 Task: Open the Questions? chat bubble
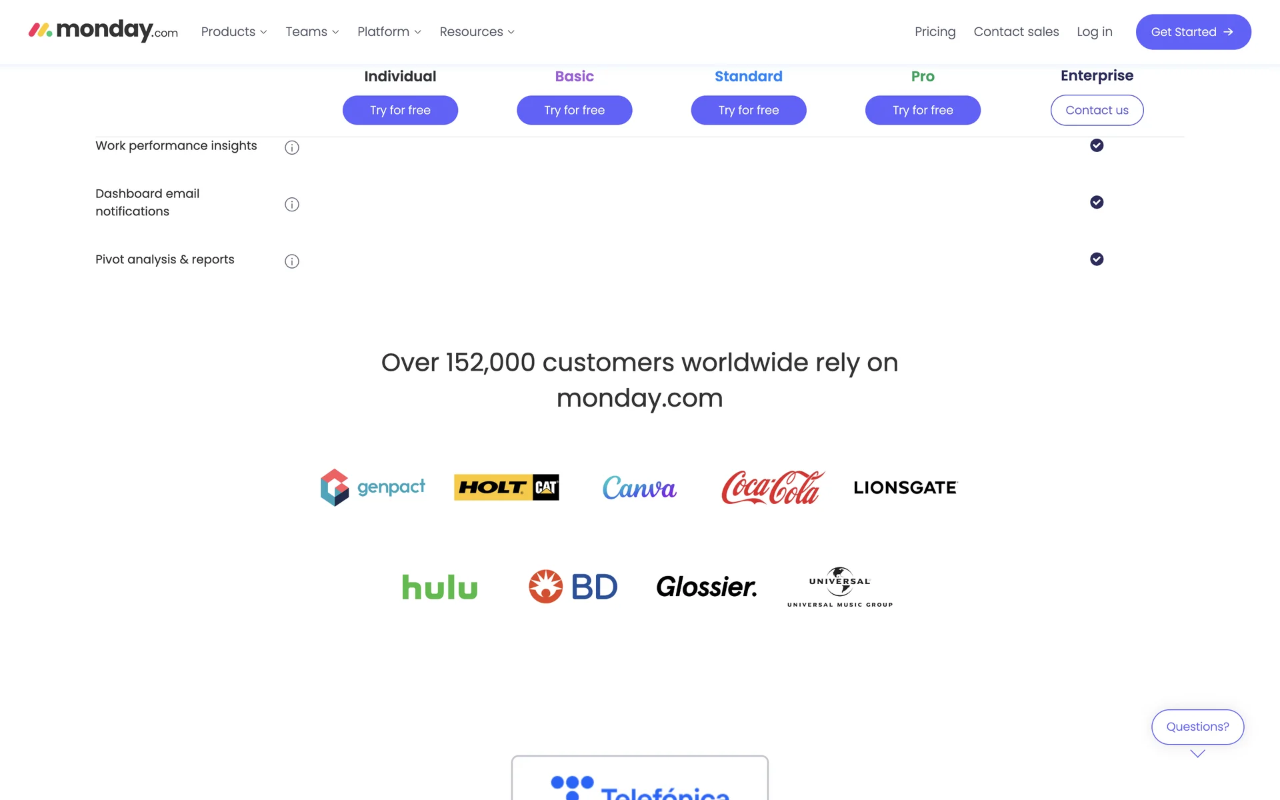tap(1197, 727)
